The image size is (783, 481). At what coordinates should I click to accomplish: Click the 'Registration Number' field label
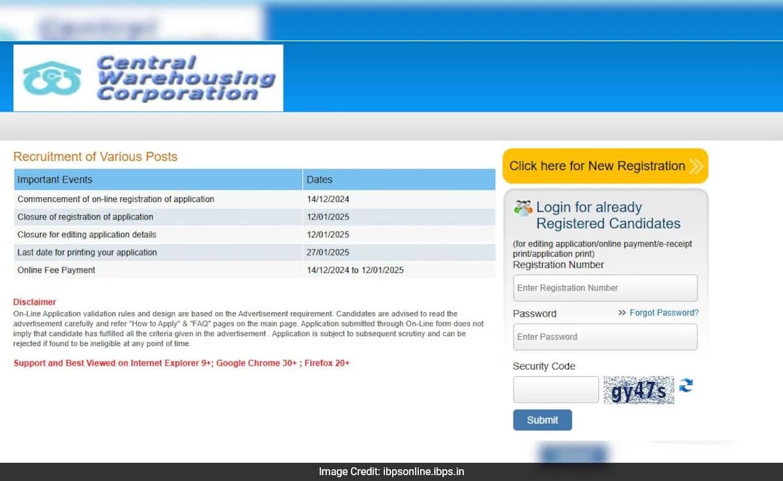point(559,265)
